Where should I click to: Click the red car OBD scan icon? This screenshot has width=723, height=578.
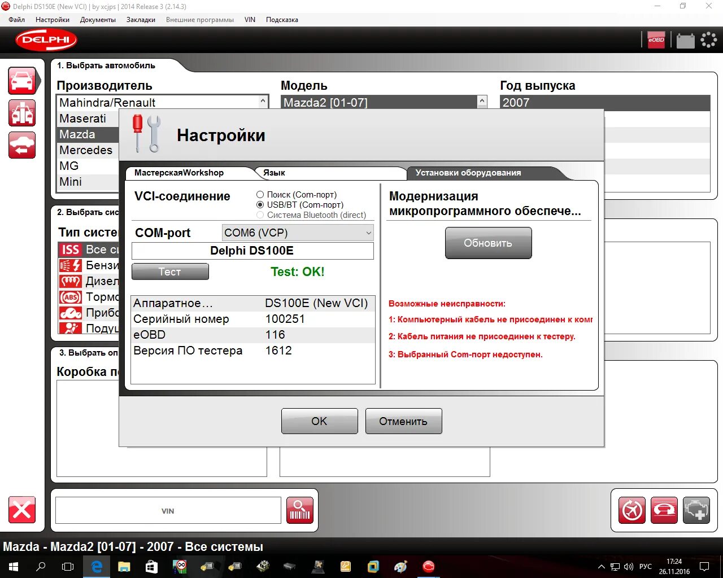pyautogui.click(x=664, y=510)
